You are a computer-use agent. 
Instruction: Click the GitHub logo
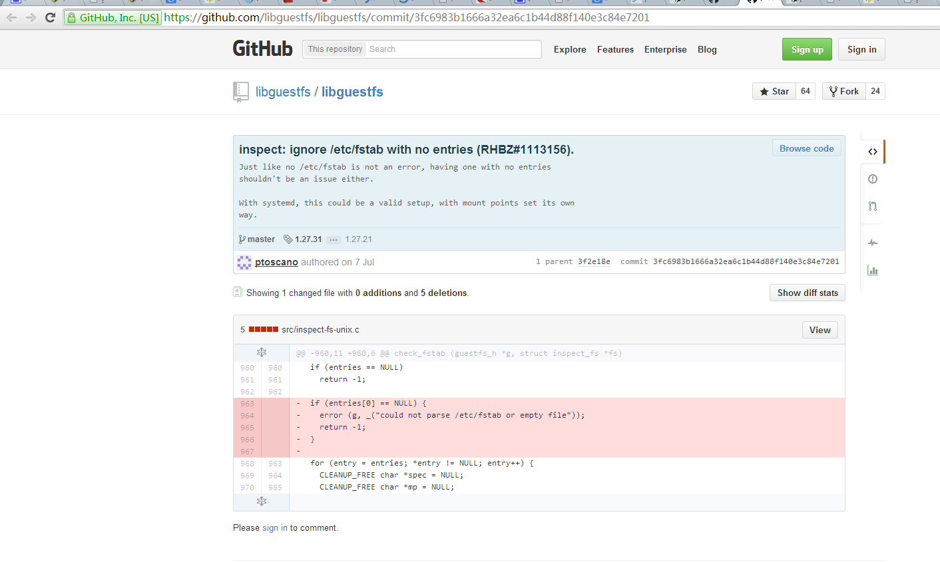coord(262,49)
